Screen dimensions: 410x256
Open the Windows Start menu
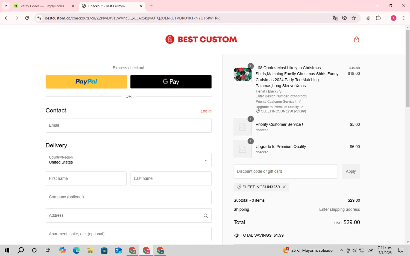[x=7, y=250]
